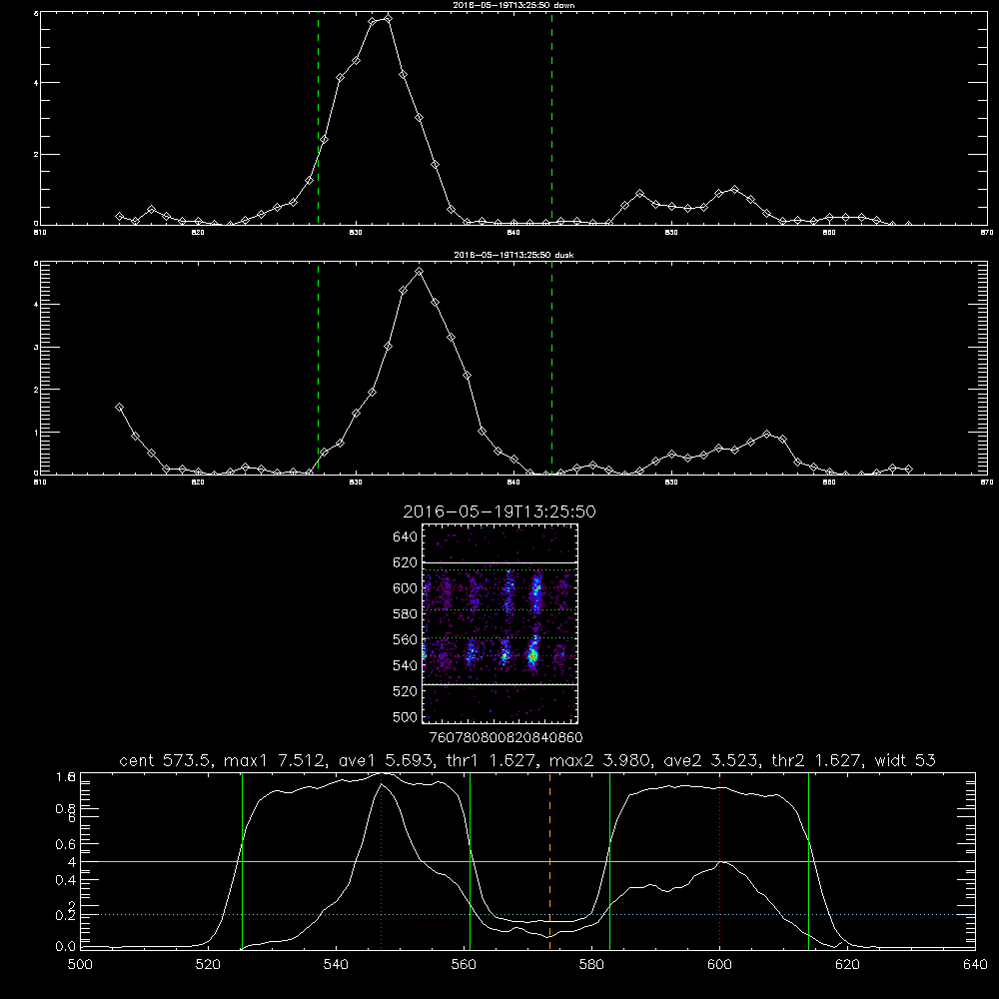The width and height of the screenshot is (999, 999).
Task: Click x-axis label '500' of bottom plot
Action: pyautogui.click(x=80, y=965)
